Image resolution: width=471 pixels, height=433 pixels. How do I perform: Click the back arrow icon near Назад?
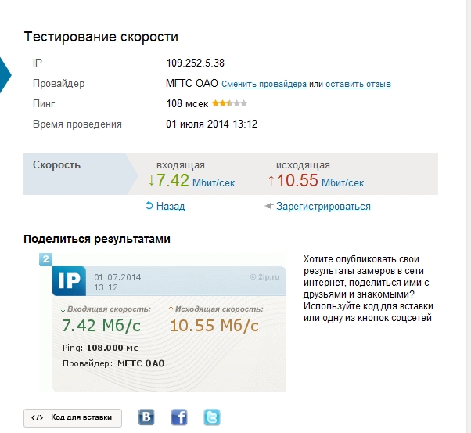click(x=149, y=206)
